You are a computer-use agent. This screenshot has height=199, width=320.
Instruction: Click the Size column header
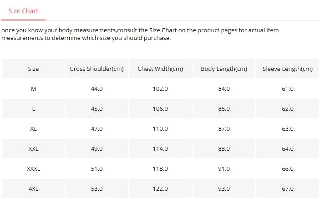tap(33, 69)
